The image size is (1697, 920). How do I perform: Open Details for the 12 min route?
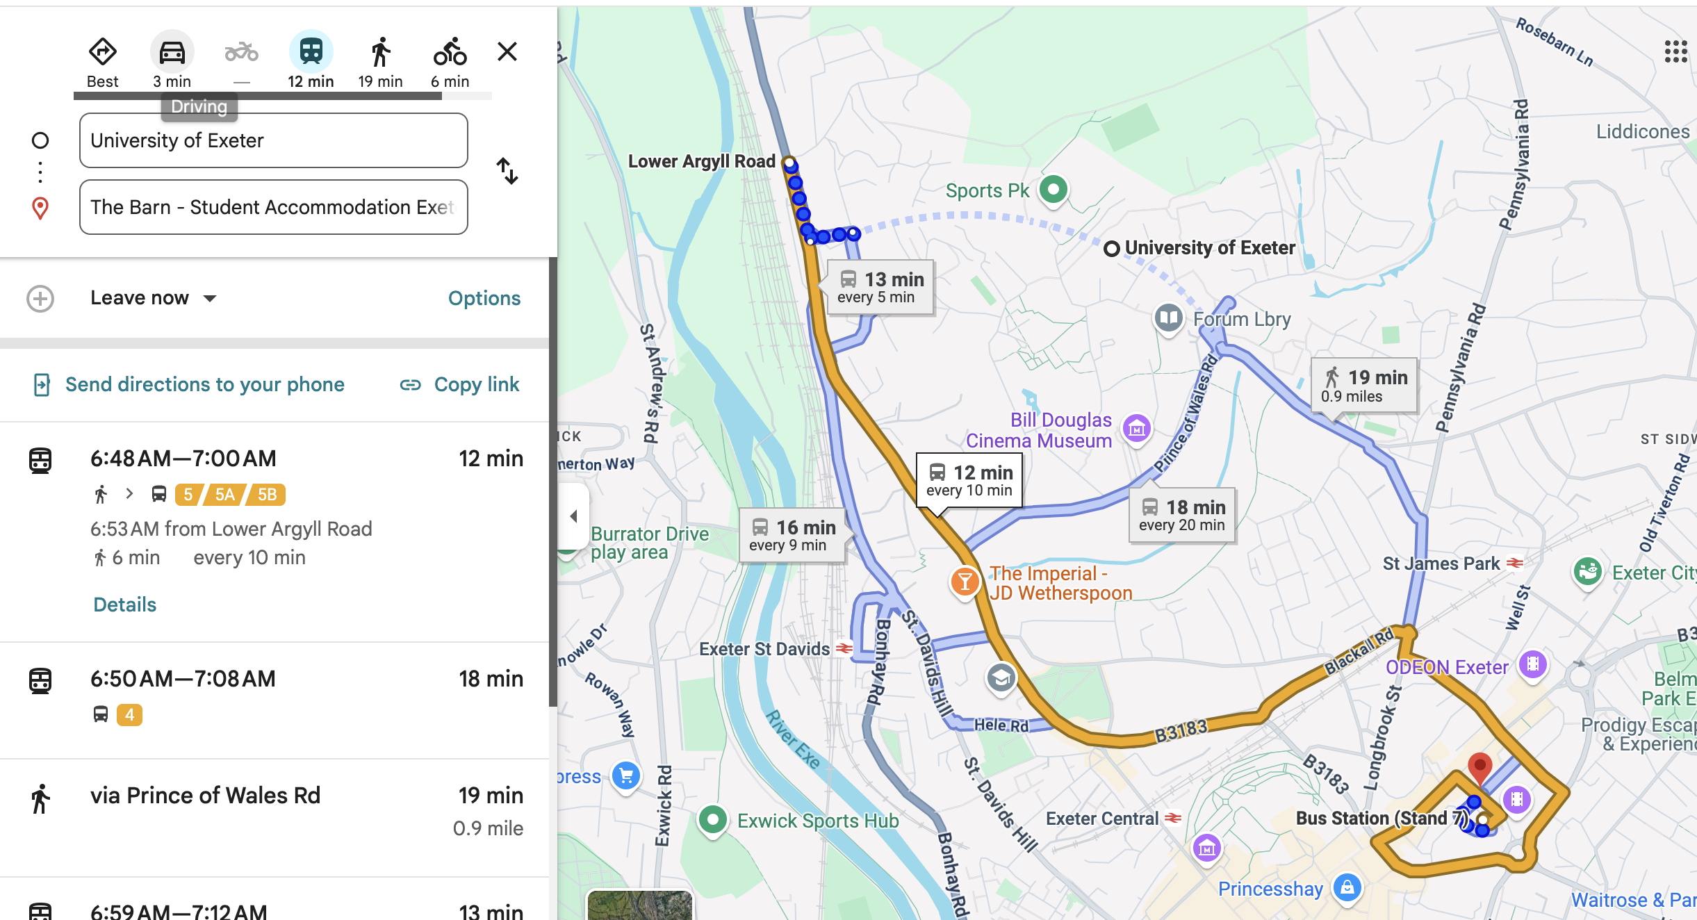coord(124,605)
